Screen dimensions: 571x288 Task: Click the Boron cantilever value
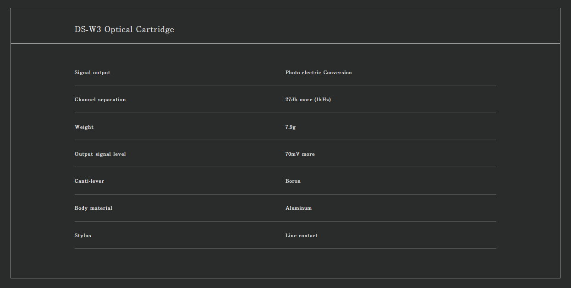(293, 181)
